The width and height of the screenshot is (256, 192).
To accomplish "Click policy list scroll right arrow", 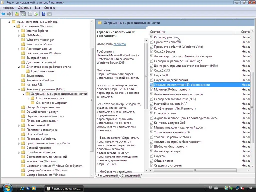I will [x=248, y=170].
